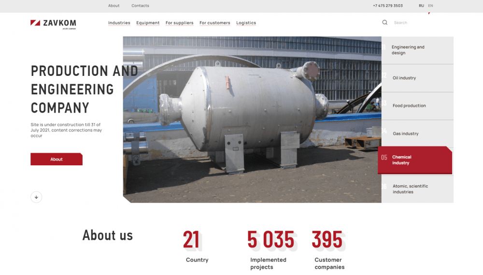Open the Logistics menu

[x=246, y=23]
